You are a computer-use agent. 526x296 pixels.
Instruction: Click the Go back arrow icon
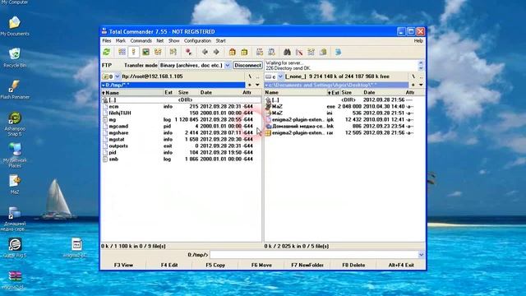coord(205,52)
